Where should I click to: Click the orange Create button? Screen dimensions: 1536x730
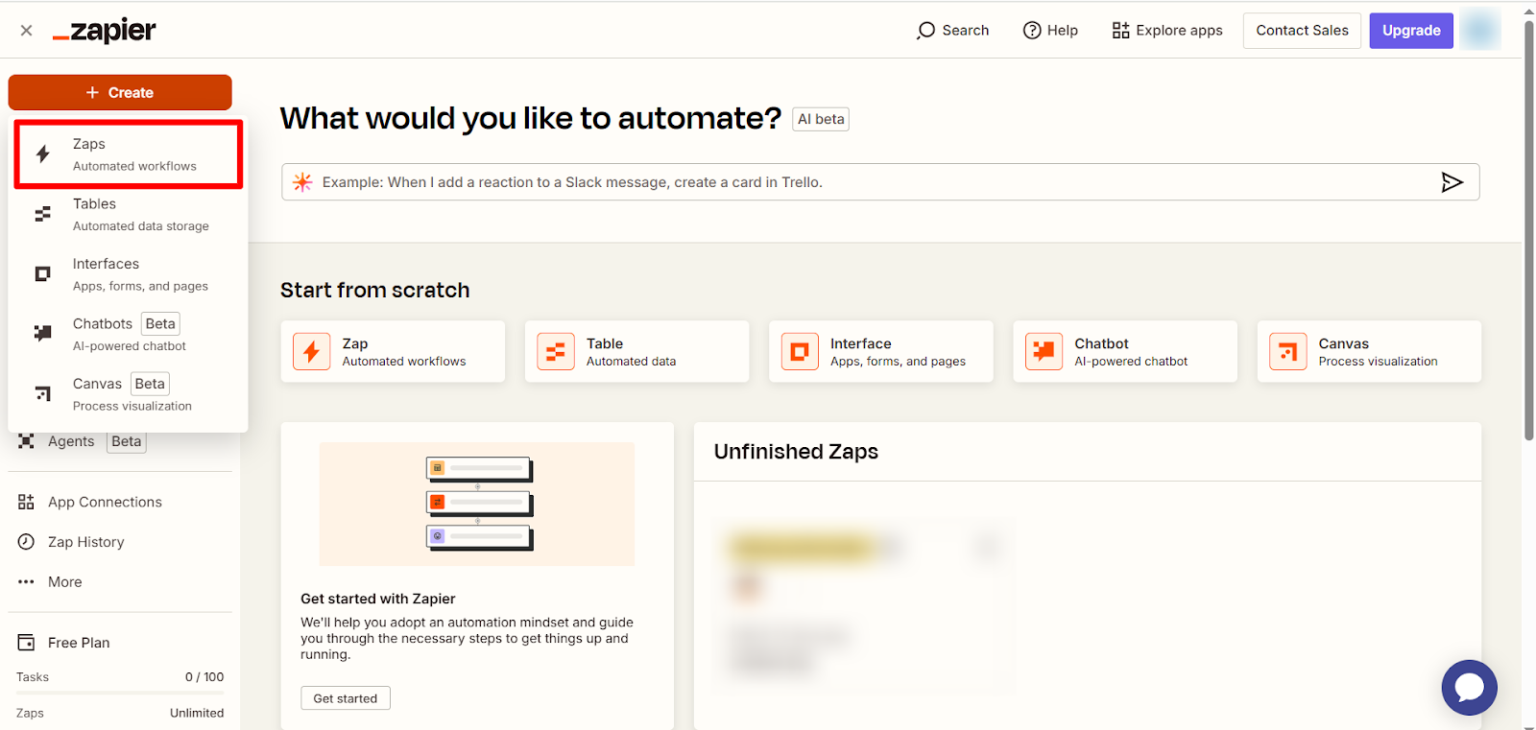tap(120, 92)
